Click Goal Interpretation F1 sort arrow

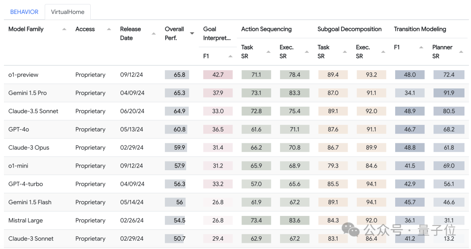(230, 56)
